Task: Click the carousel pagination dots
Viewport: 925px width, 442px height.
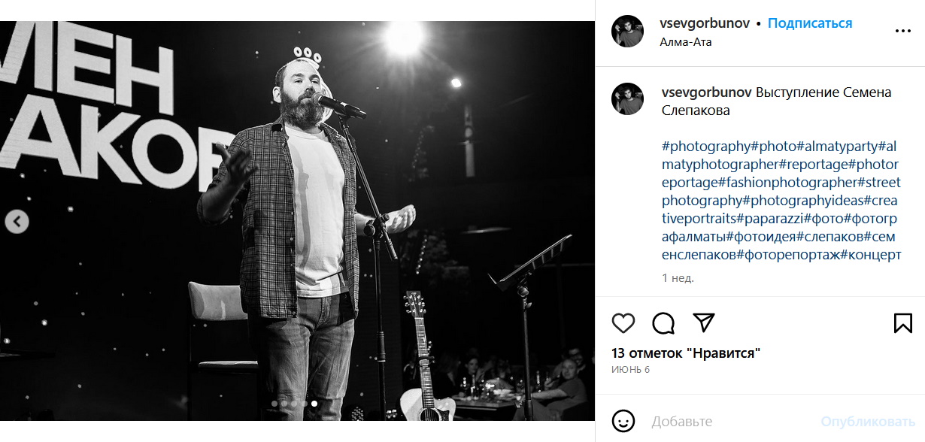Action: pyautogui.click(x=294, y=404)
